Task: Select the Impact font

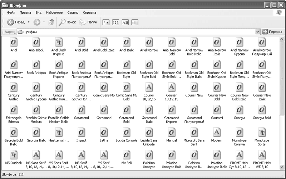Action: tap(81, 135)
